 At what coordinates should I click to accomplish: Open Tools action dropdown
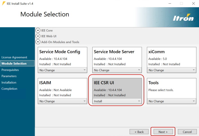click(x=172, y=101)
